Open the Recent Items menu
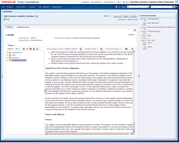Viewport: 179px width, 143px height. point(22,7)
